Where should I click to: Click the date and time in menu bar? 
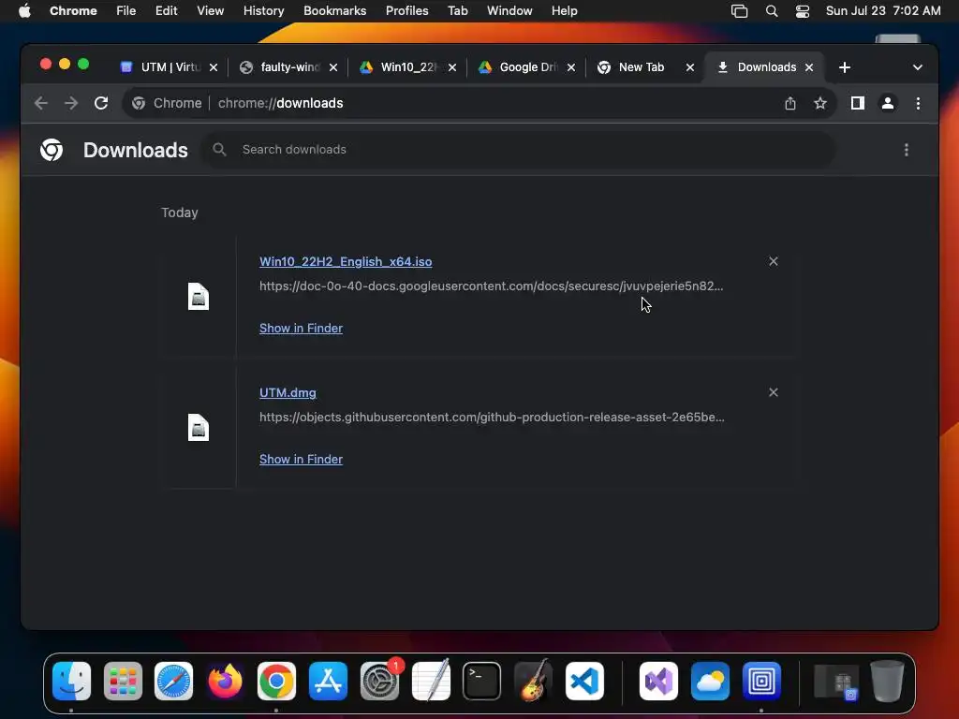point(882,11)
